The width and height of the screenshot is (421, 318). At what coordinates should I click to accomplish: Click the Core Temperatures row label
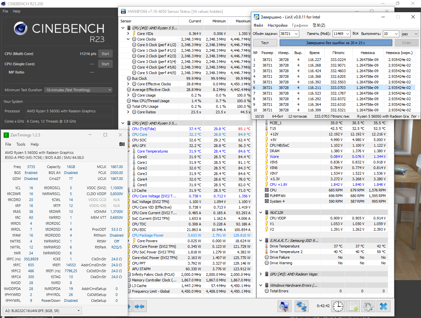[x=153, y=151]
